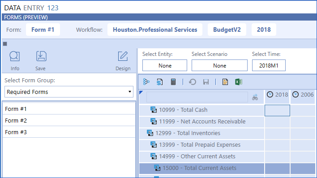This screenshot has height=178, width=317.
Task: Click the Save icon in left panel
Action: 41,56
